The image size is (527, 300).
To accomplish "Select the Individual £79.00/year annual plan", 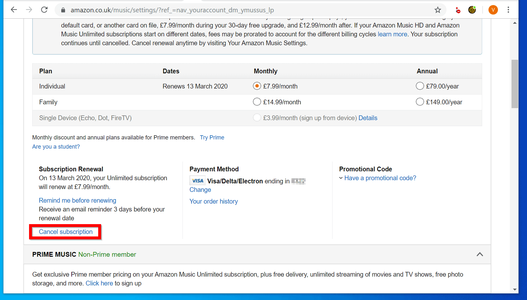I will click(420, 86).
